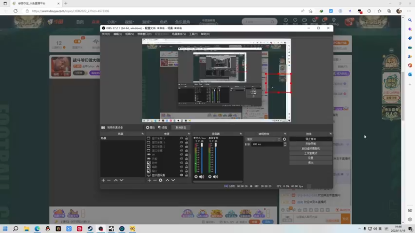Open 麦克风/Aux mixer settings gear
415x233 pixels.
[196, 177]
